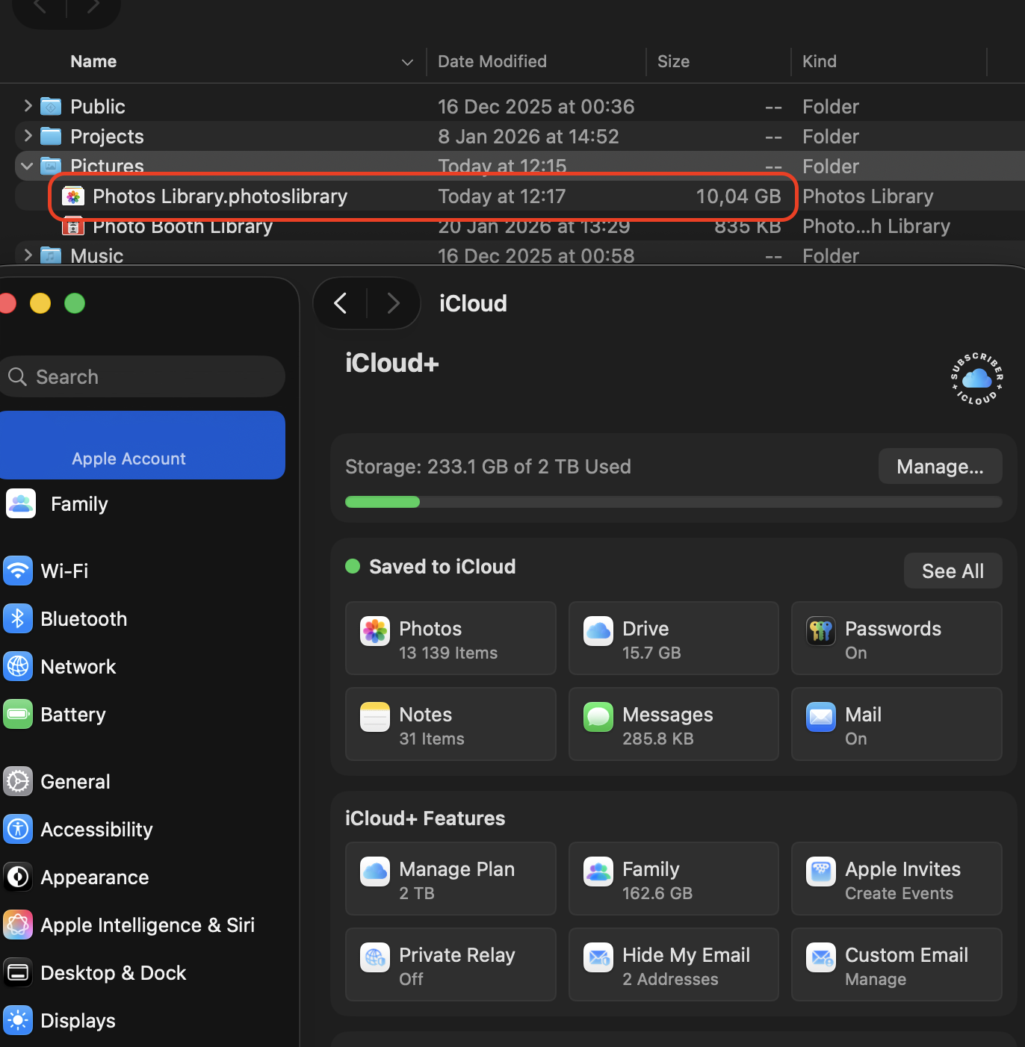Minimize System Settings with yellow button

point(40,303)
